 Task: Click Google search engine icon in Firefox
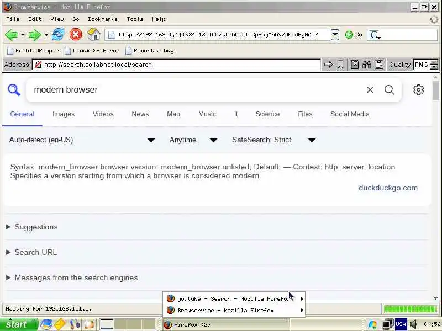(375, 35)
